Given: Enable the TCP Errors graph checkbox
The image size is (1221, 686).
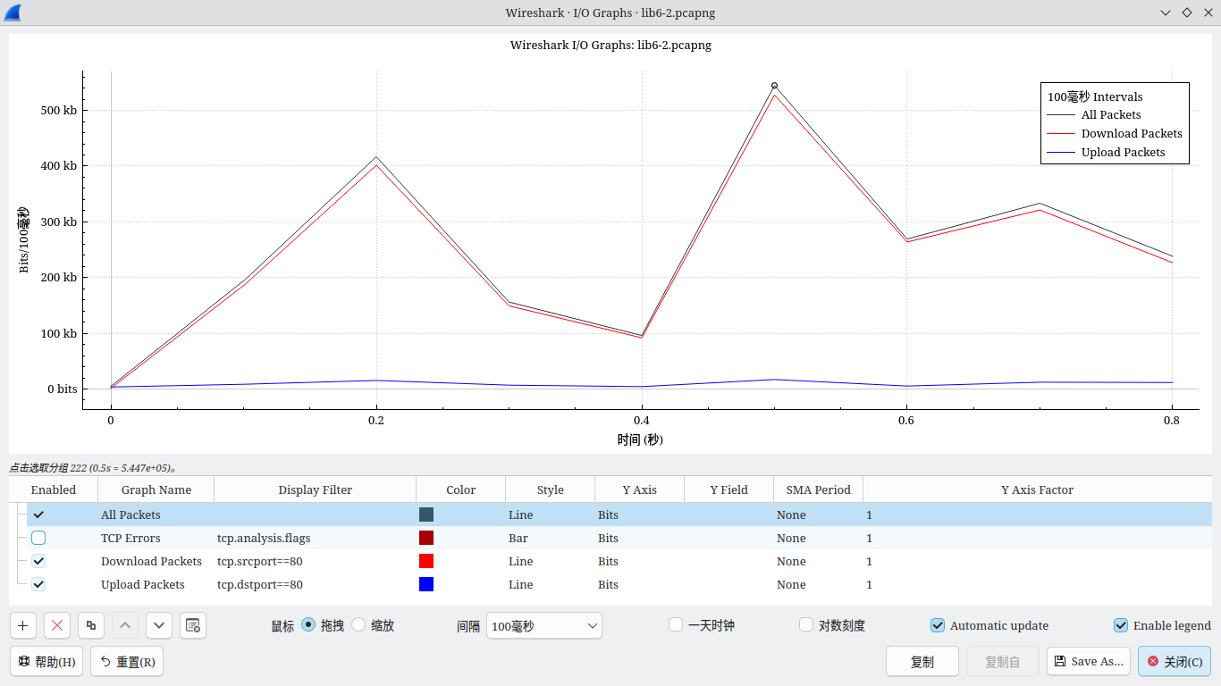Looking at the screenshot, I should click(x=38, y=538).
